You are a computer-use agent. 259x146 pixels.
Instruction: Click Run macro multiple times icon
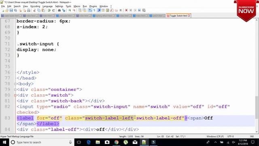(139, 10)
